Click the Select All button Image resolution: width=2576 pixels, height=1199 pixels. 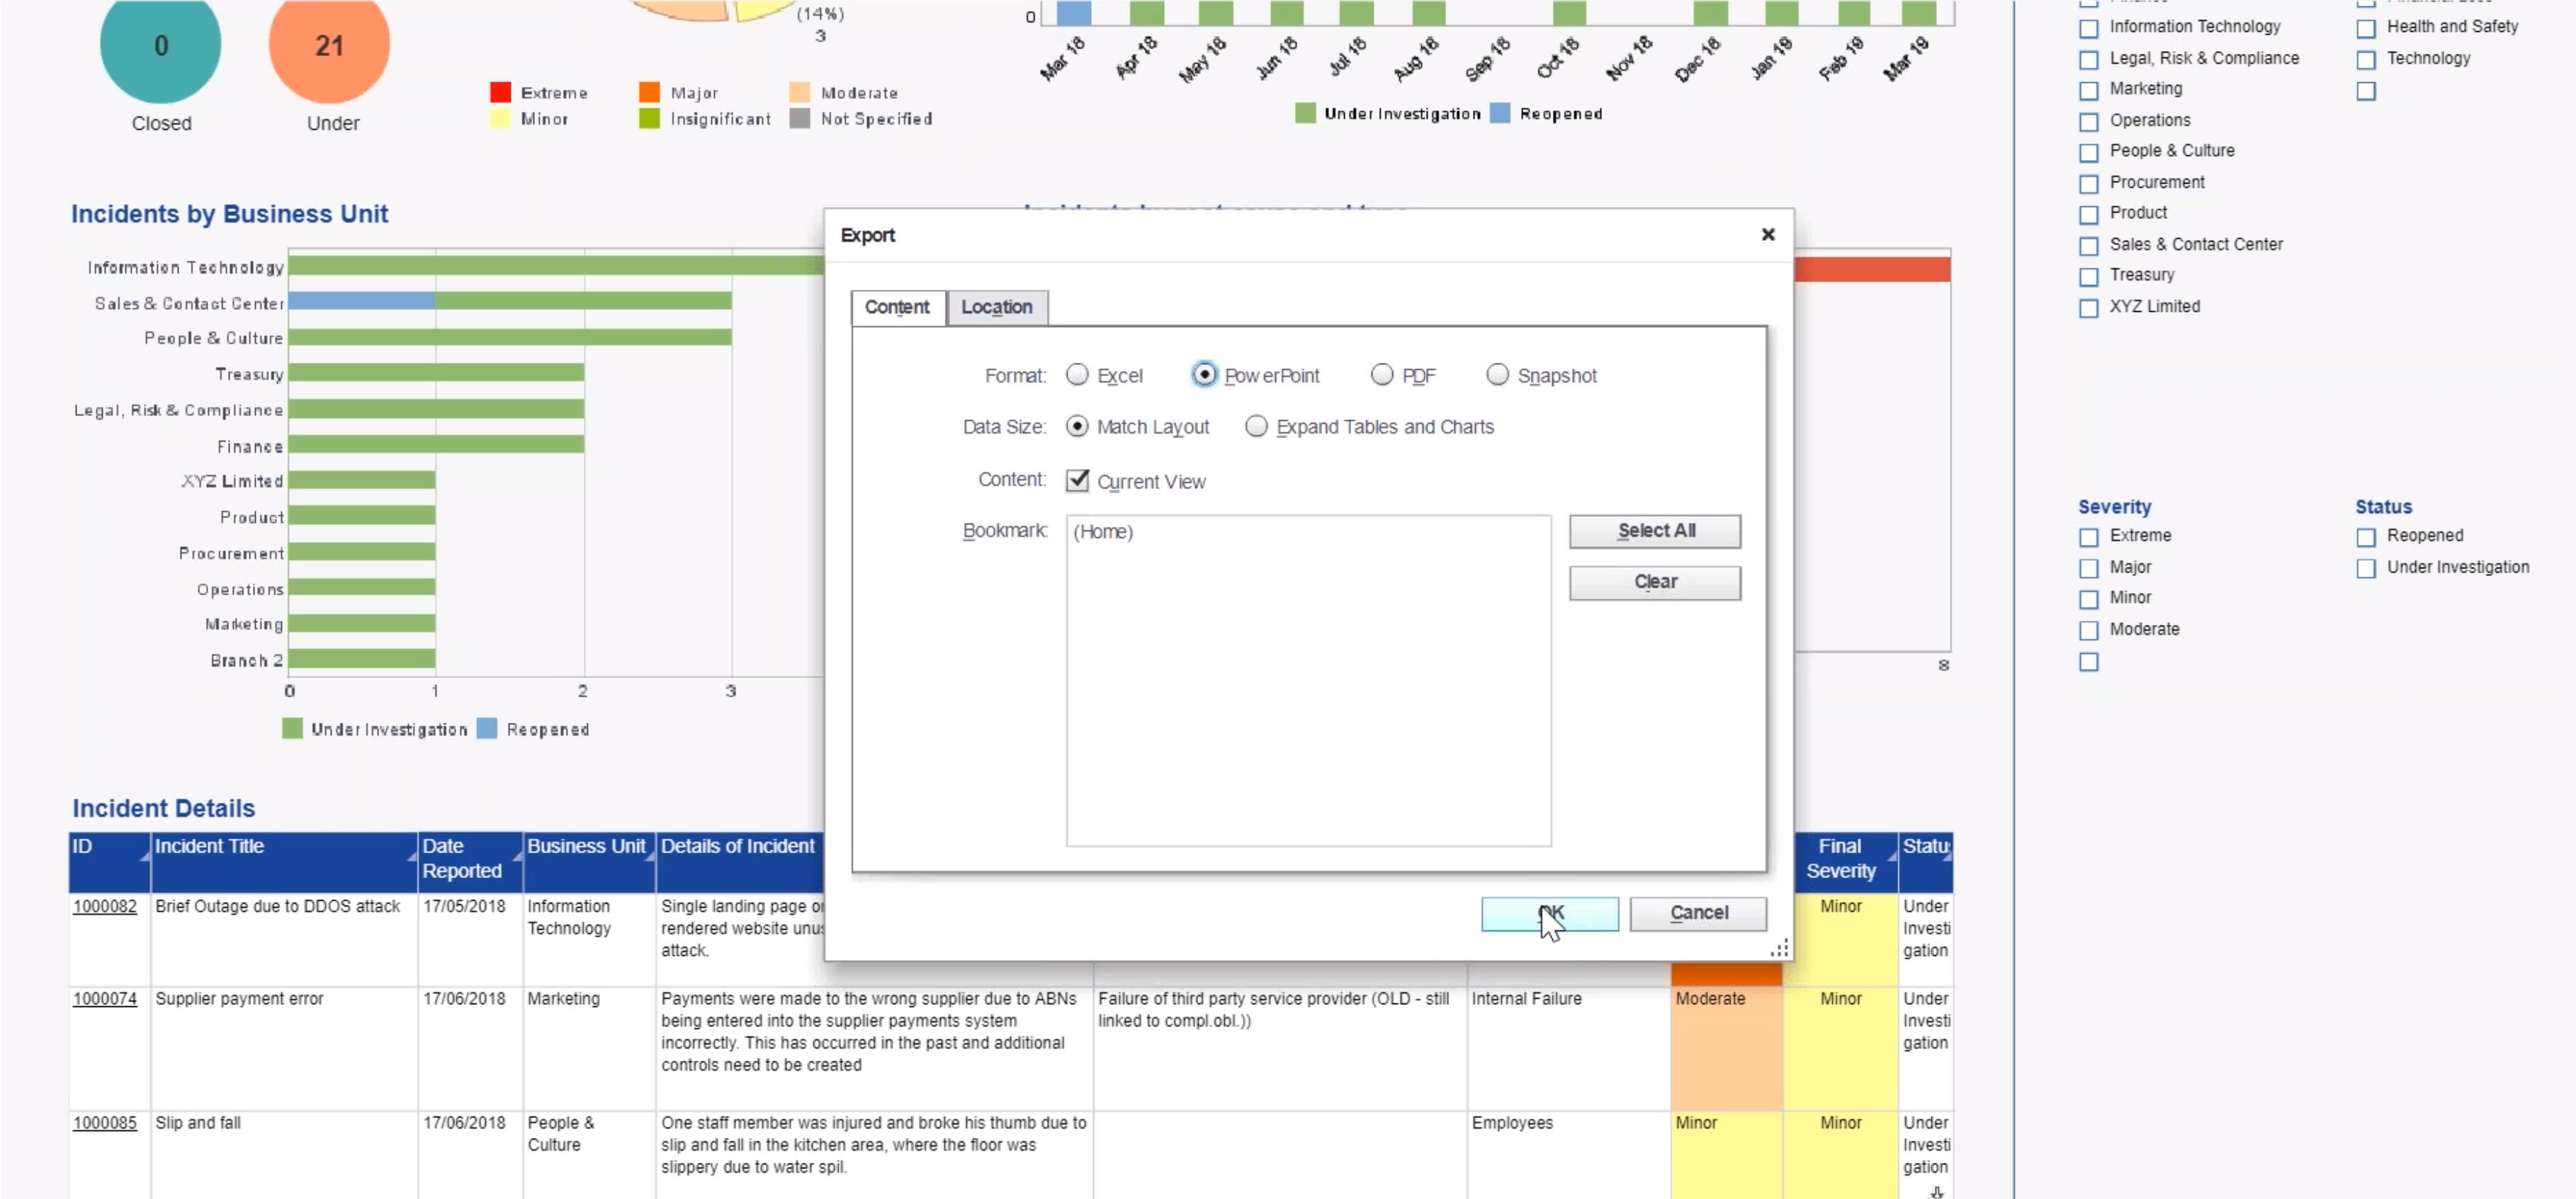point(1654,531)
